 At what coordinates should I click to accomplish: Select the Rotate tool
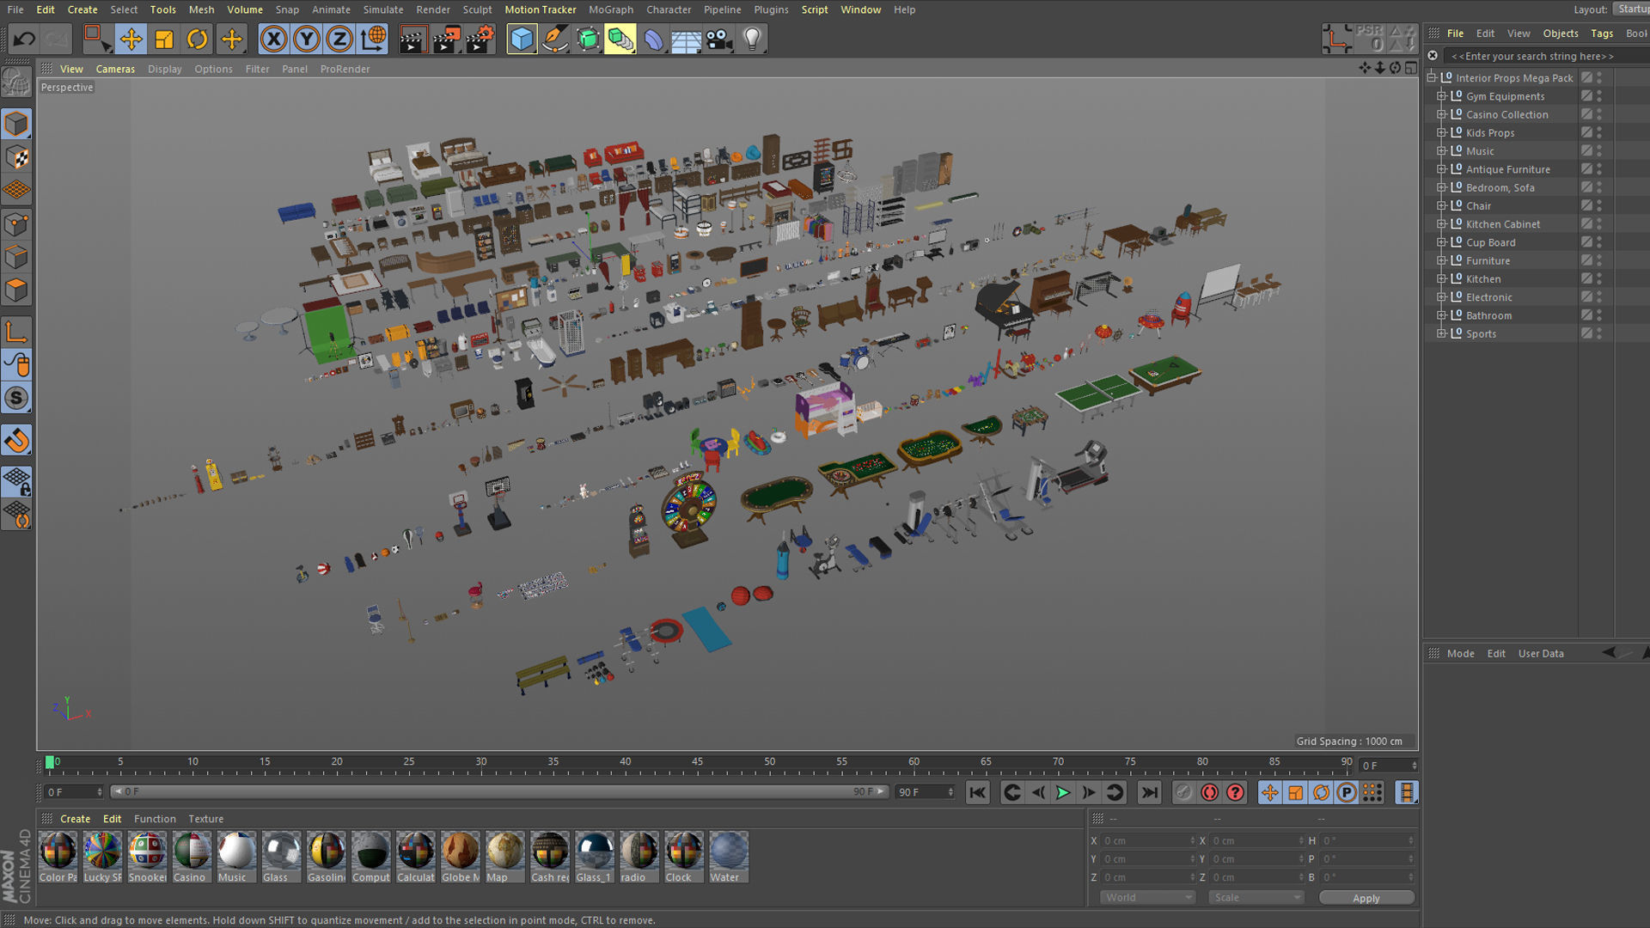point(198,39)
